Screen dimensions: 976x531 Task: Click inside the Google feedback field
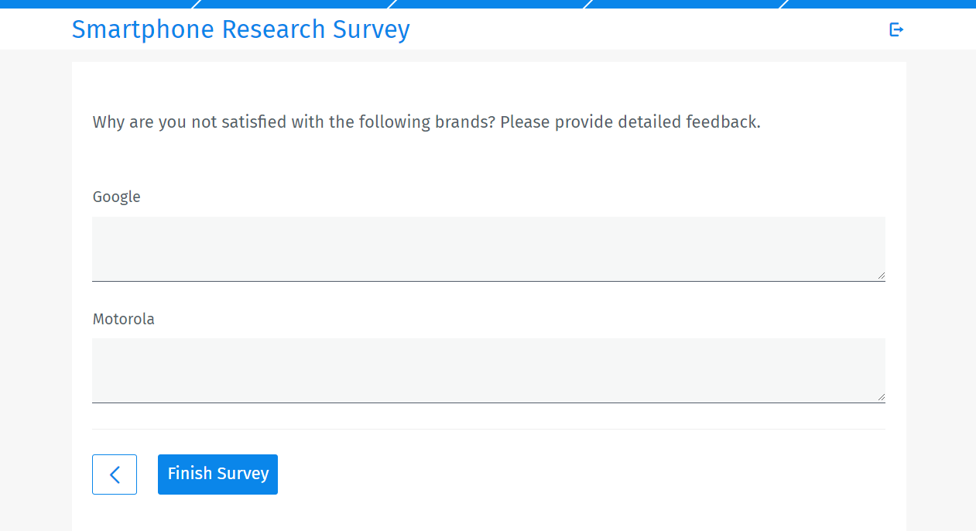[488, 248]
